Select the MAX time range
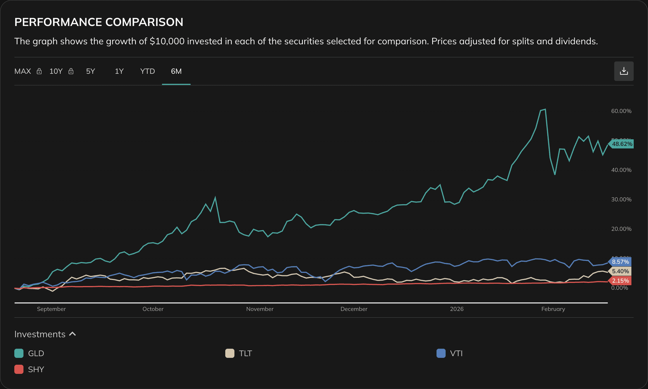This screenshot has height=389, width=648. pos(22,71)
